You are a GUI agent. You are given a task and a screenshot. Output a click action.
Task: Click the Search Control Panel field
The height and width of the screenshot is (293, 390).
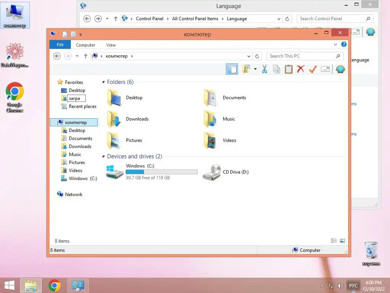pyautogui.click(x=335, y=19)
